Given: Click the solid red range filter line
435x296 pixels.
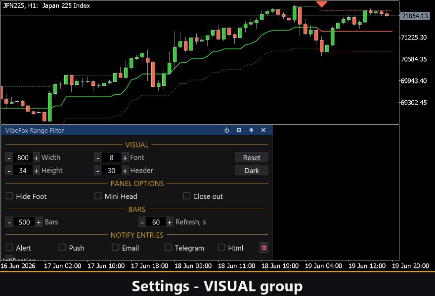Looking at the screenshot, I should tap(356, 31).
